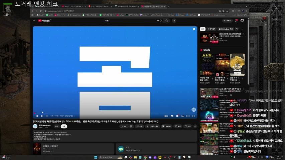Screen dimensions: 285x160
Task: Create a clip with the Clip button
Action: (177, 126)
